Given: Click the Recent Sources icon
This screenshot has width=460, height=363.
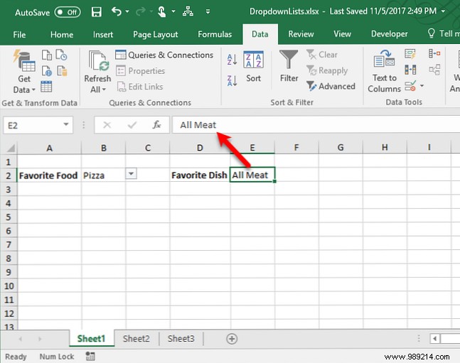Looking at the screenshot, I should pos(62,55).
